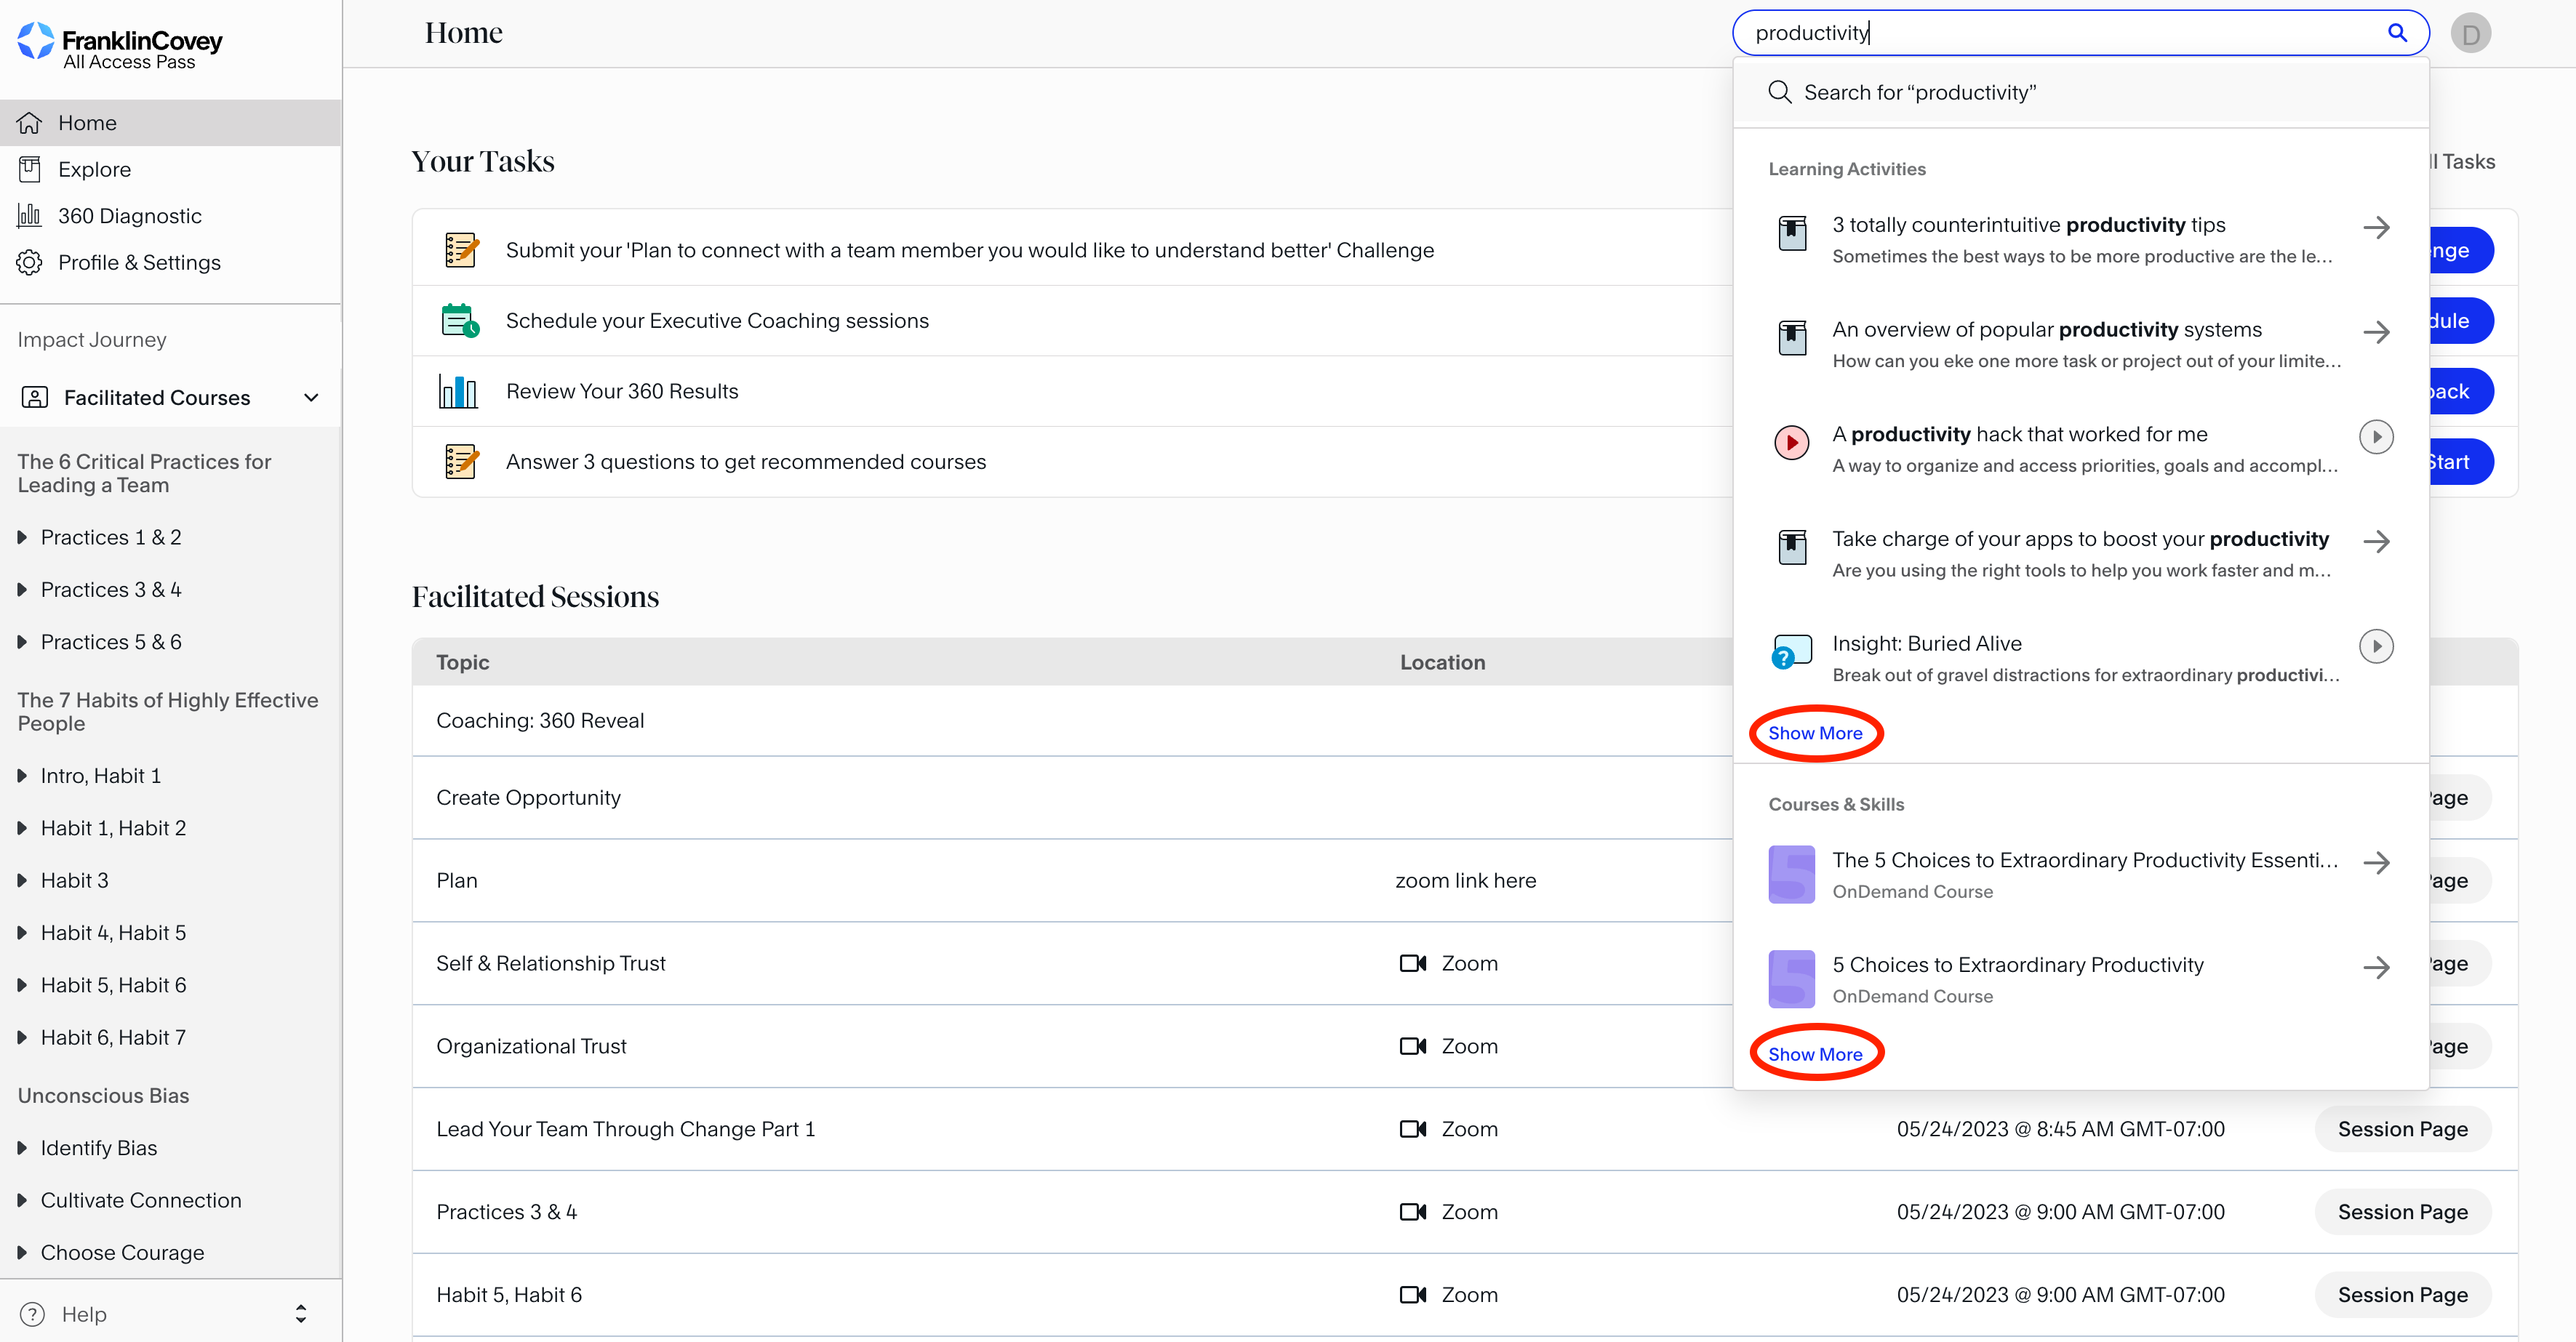Go to Explore in sidebar
The height and width of the screenshot is (1342, 2576).
coord(94,170)
